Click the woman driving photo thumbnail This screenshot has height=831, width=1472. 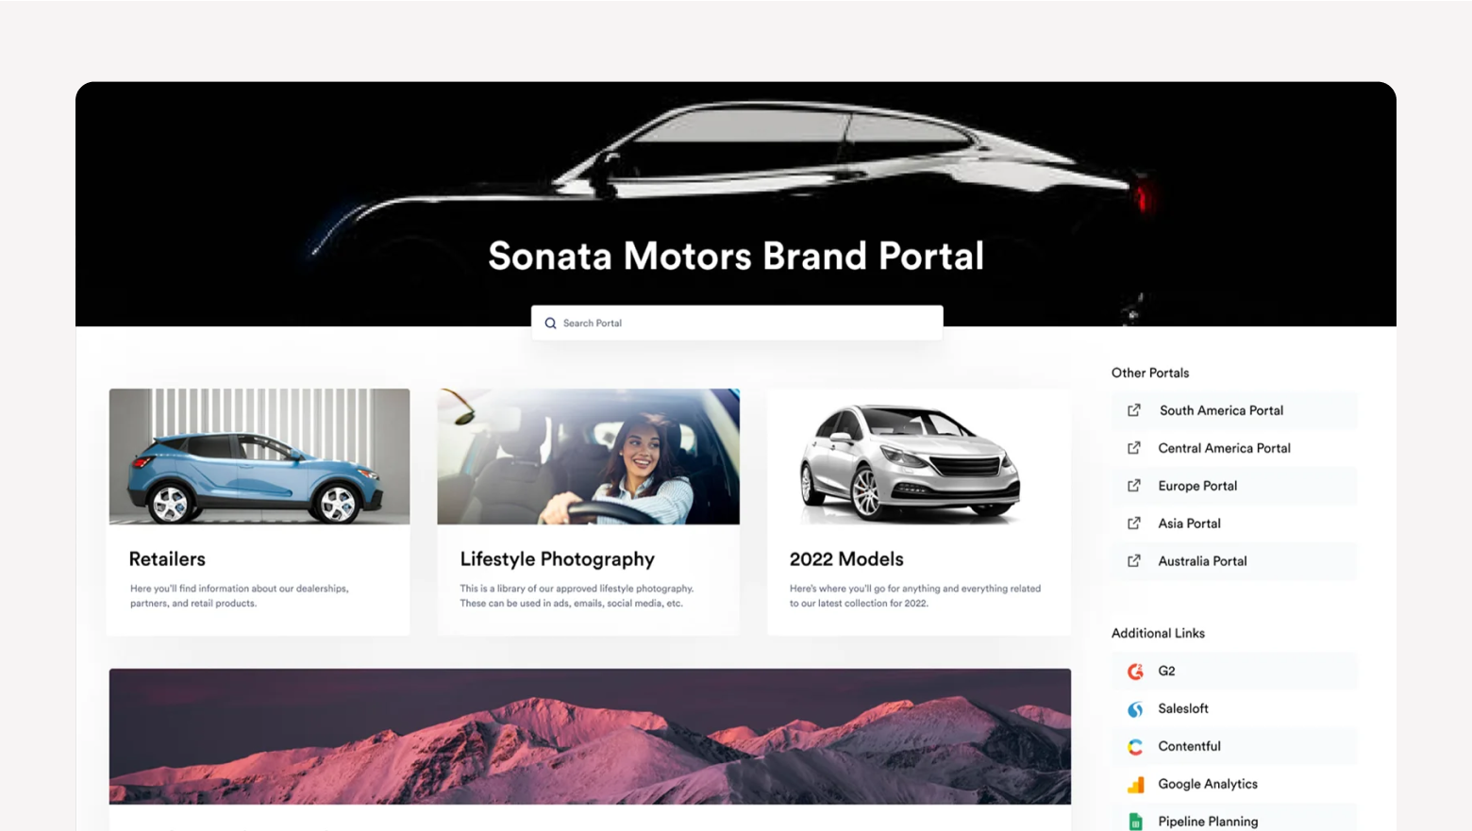click(588, 457)
